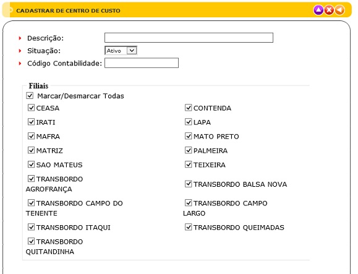Open the Situação dropdown showing Ativo

[121, 51]
